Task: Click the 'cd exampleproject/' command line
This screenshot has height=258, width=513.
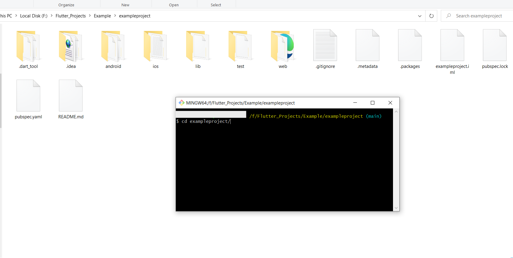Action: click(204, 121)
